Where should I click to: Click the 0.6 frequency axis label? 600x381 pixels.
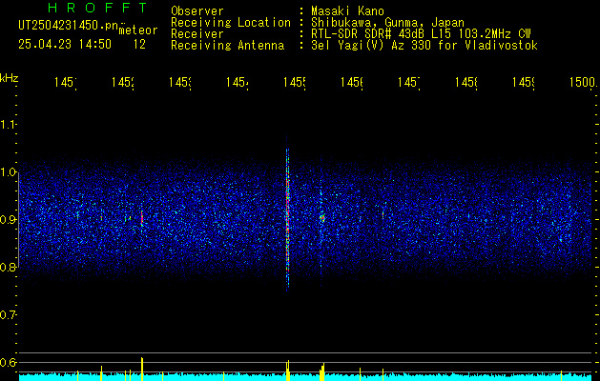point(8,362)
